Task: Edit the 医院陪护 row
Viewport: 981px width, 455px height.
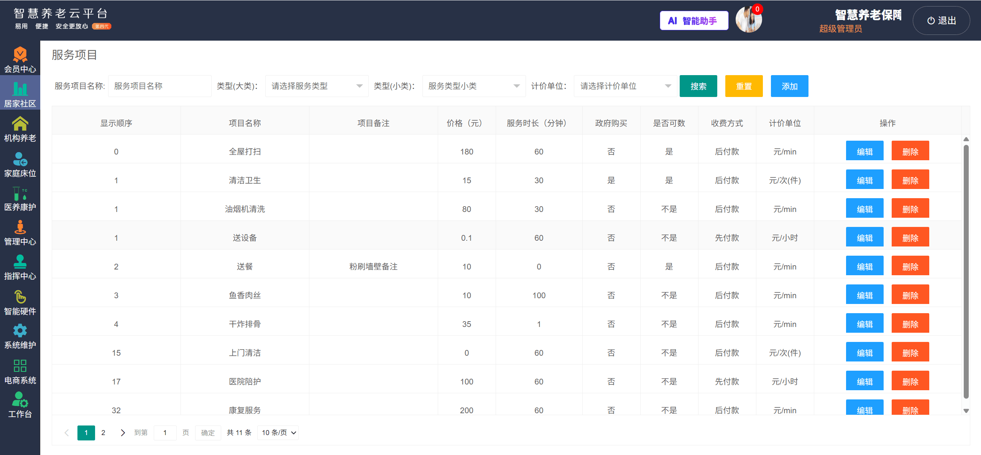Action: 864,381
